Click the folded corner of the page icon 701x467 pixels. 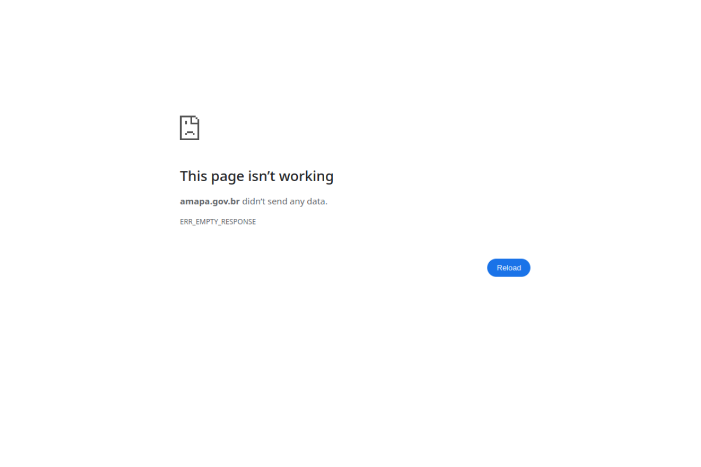(196, 119)
